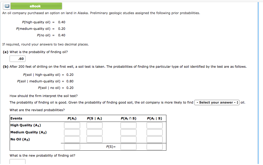Select Medium Quality P(S | Ai) input box
Screen dimensions: 263x165
(x=95, y=132)
